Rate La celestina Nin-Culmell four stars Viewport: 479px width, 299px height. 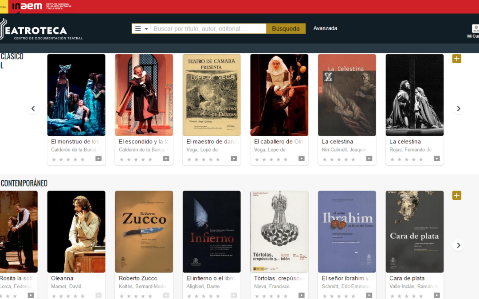346,159
